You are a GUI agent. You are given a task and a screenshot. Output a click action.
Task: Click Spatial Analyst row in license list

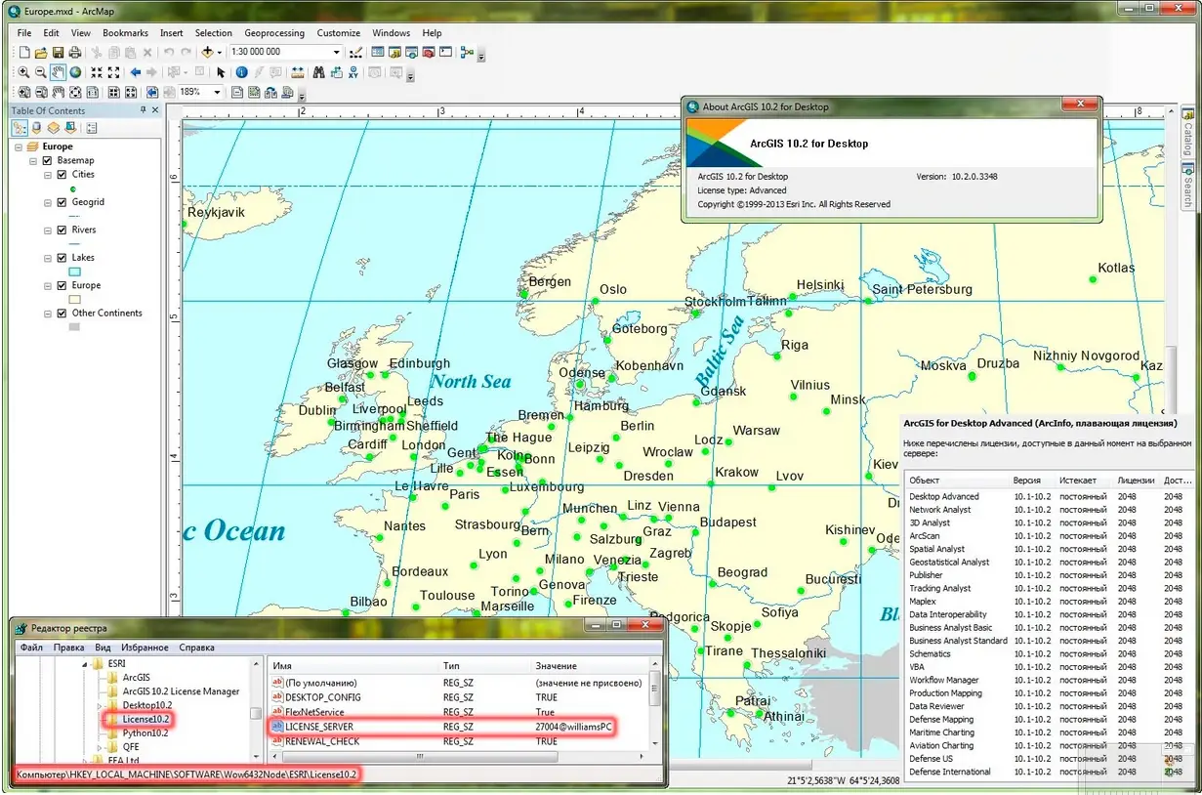click(x=1050, y=549)
